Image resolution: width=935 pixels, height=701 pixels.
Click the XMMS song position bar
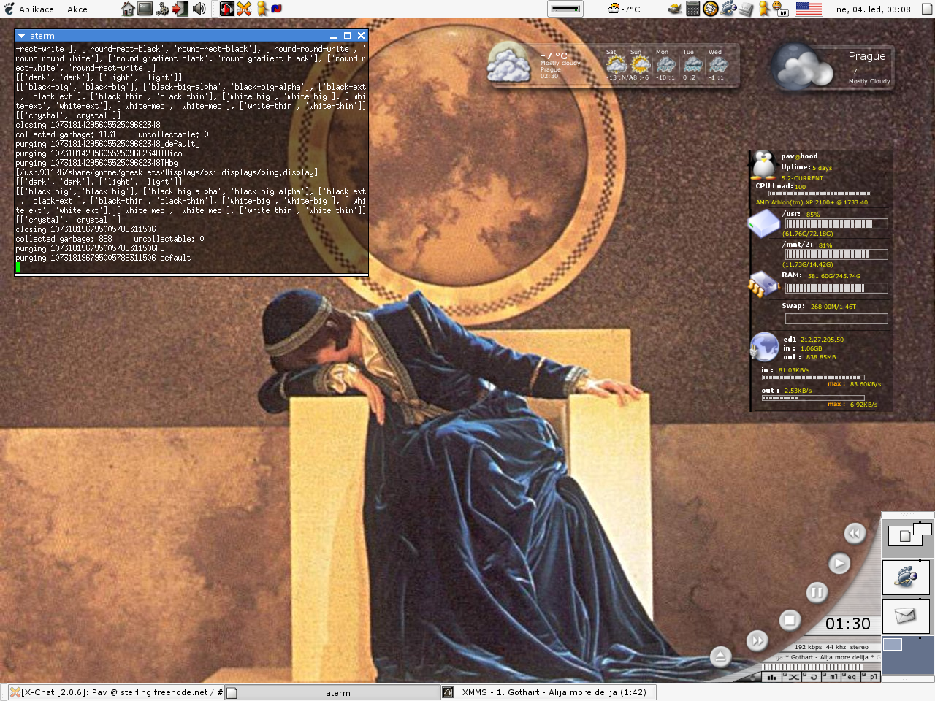tap(812, 667)
